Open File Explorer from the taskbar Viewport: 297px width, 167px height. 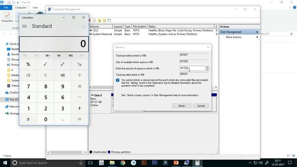(x=112, y=163)
